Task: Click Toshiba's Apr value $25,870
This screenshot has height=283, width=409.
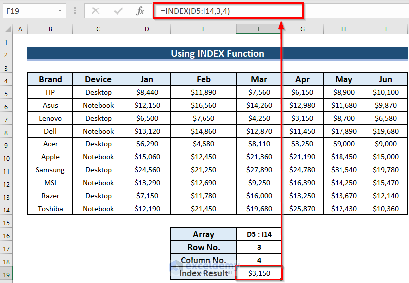Action: 302,209
